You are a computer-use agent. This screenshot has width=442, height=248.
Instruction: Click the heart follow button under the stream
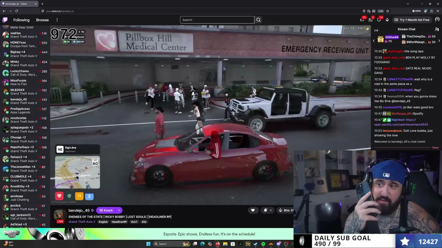click(253, 210)
